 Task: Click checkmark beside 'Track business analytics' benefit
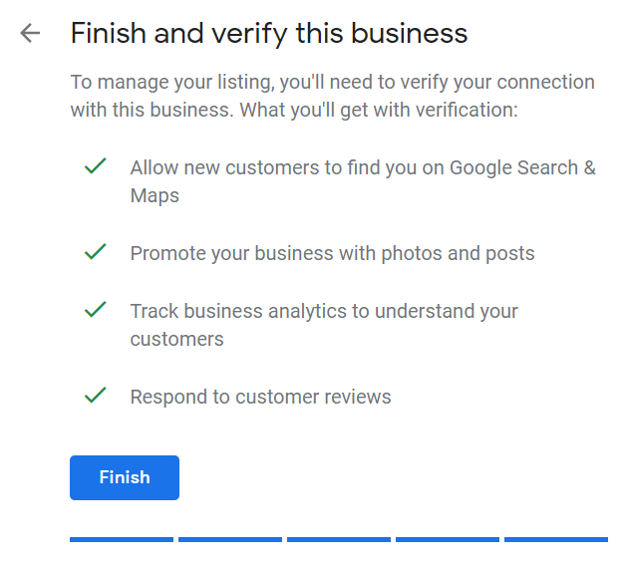click(96, 311)
